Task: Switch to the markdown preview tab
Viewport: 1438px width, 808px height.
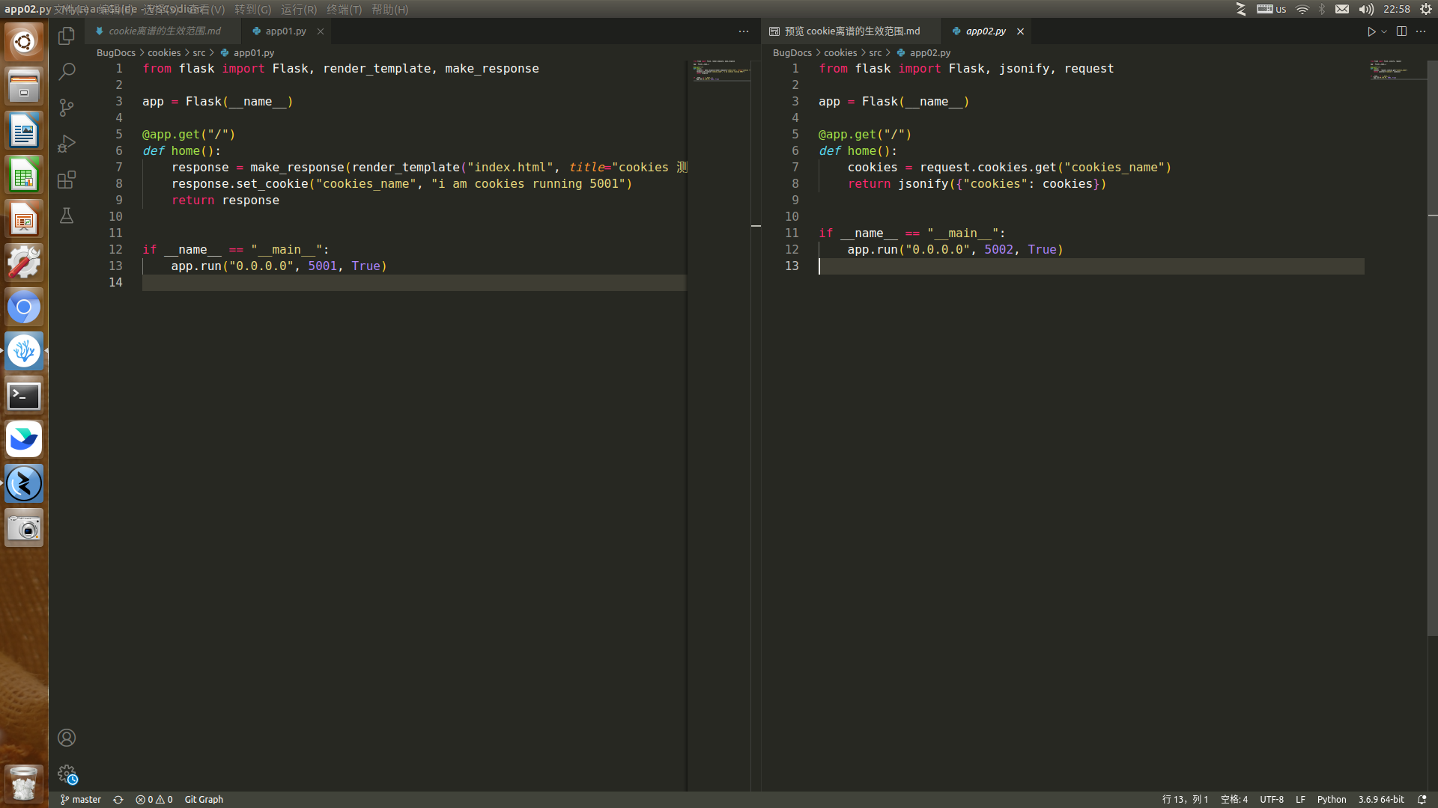Action: (x=852, y=31)
